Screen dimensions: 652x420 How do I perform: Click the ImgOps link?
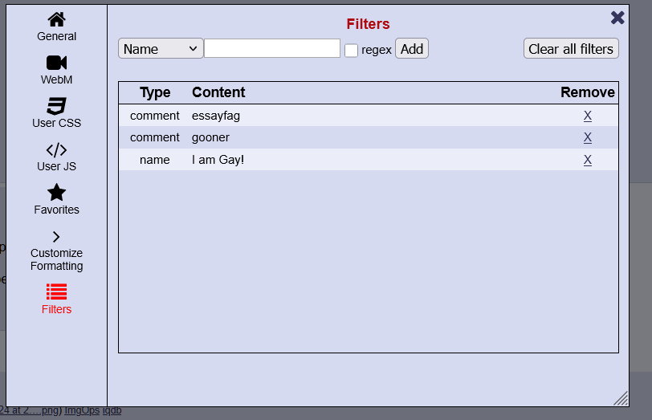pos(82,410)
